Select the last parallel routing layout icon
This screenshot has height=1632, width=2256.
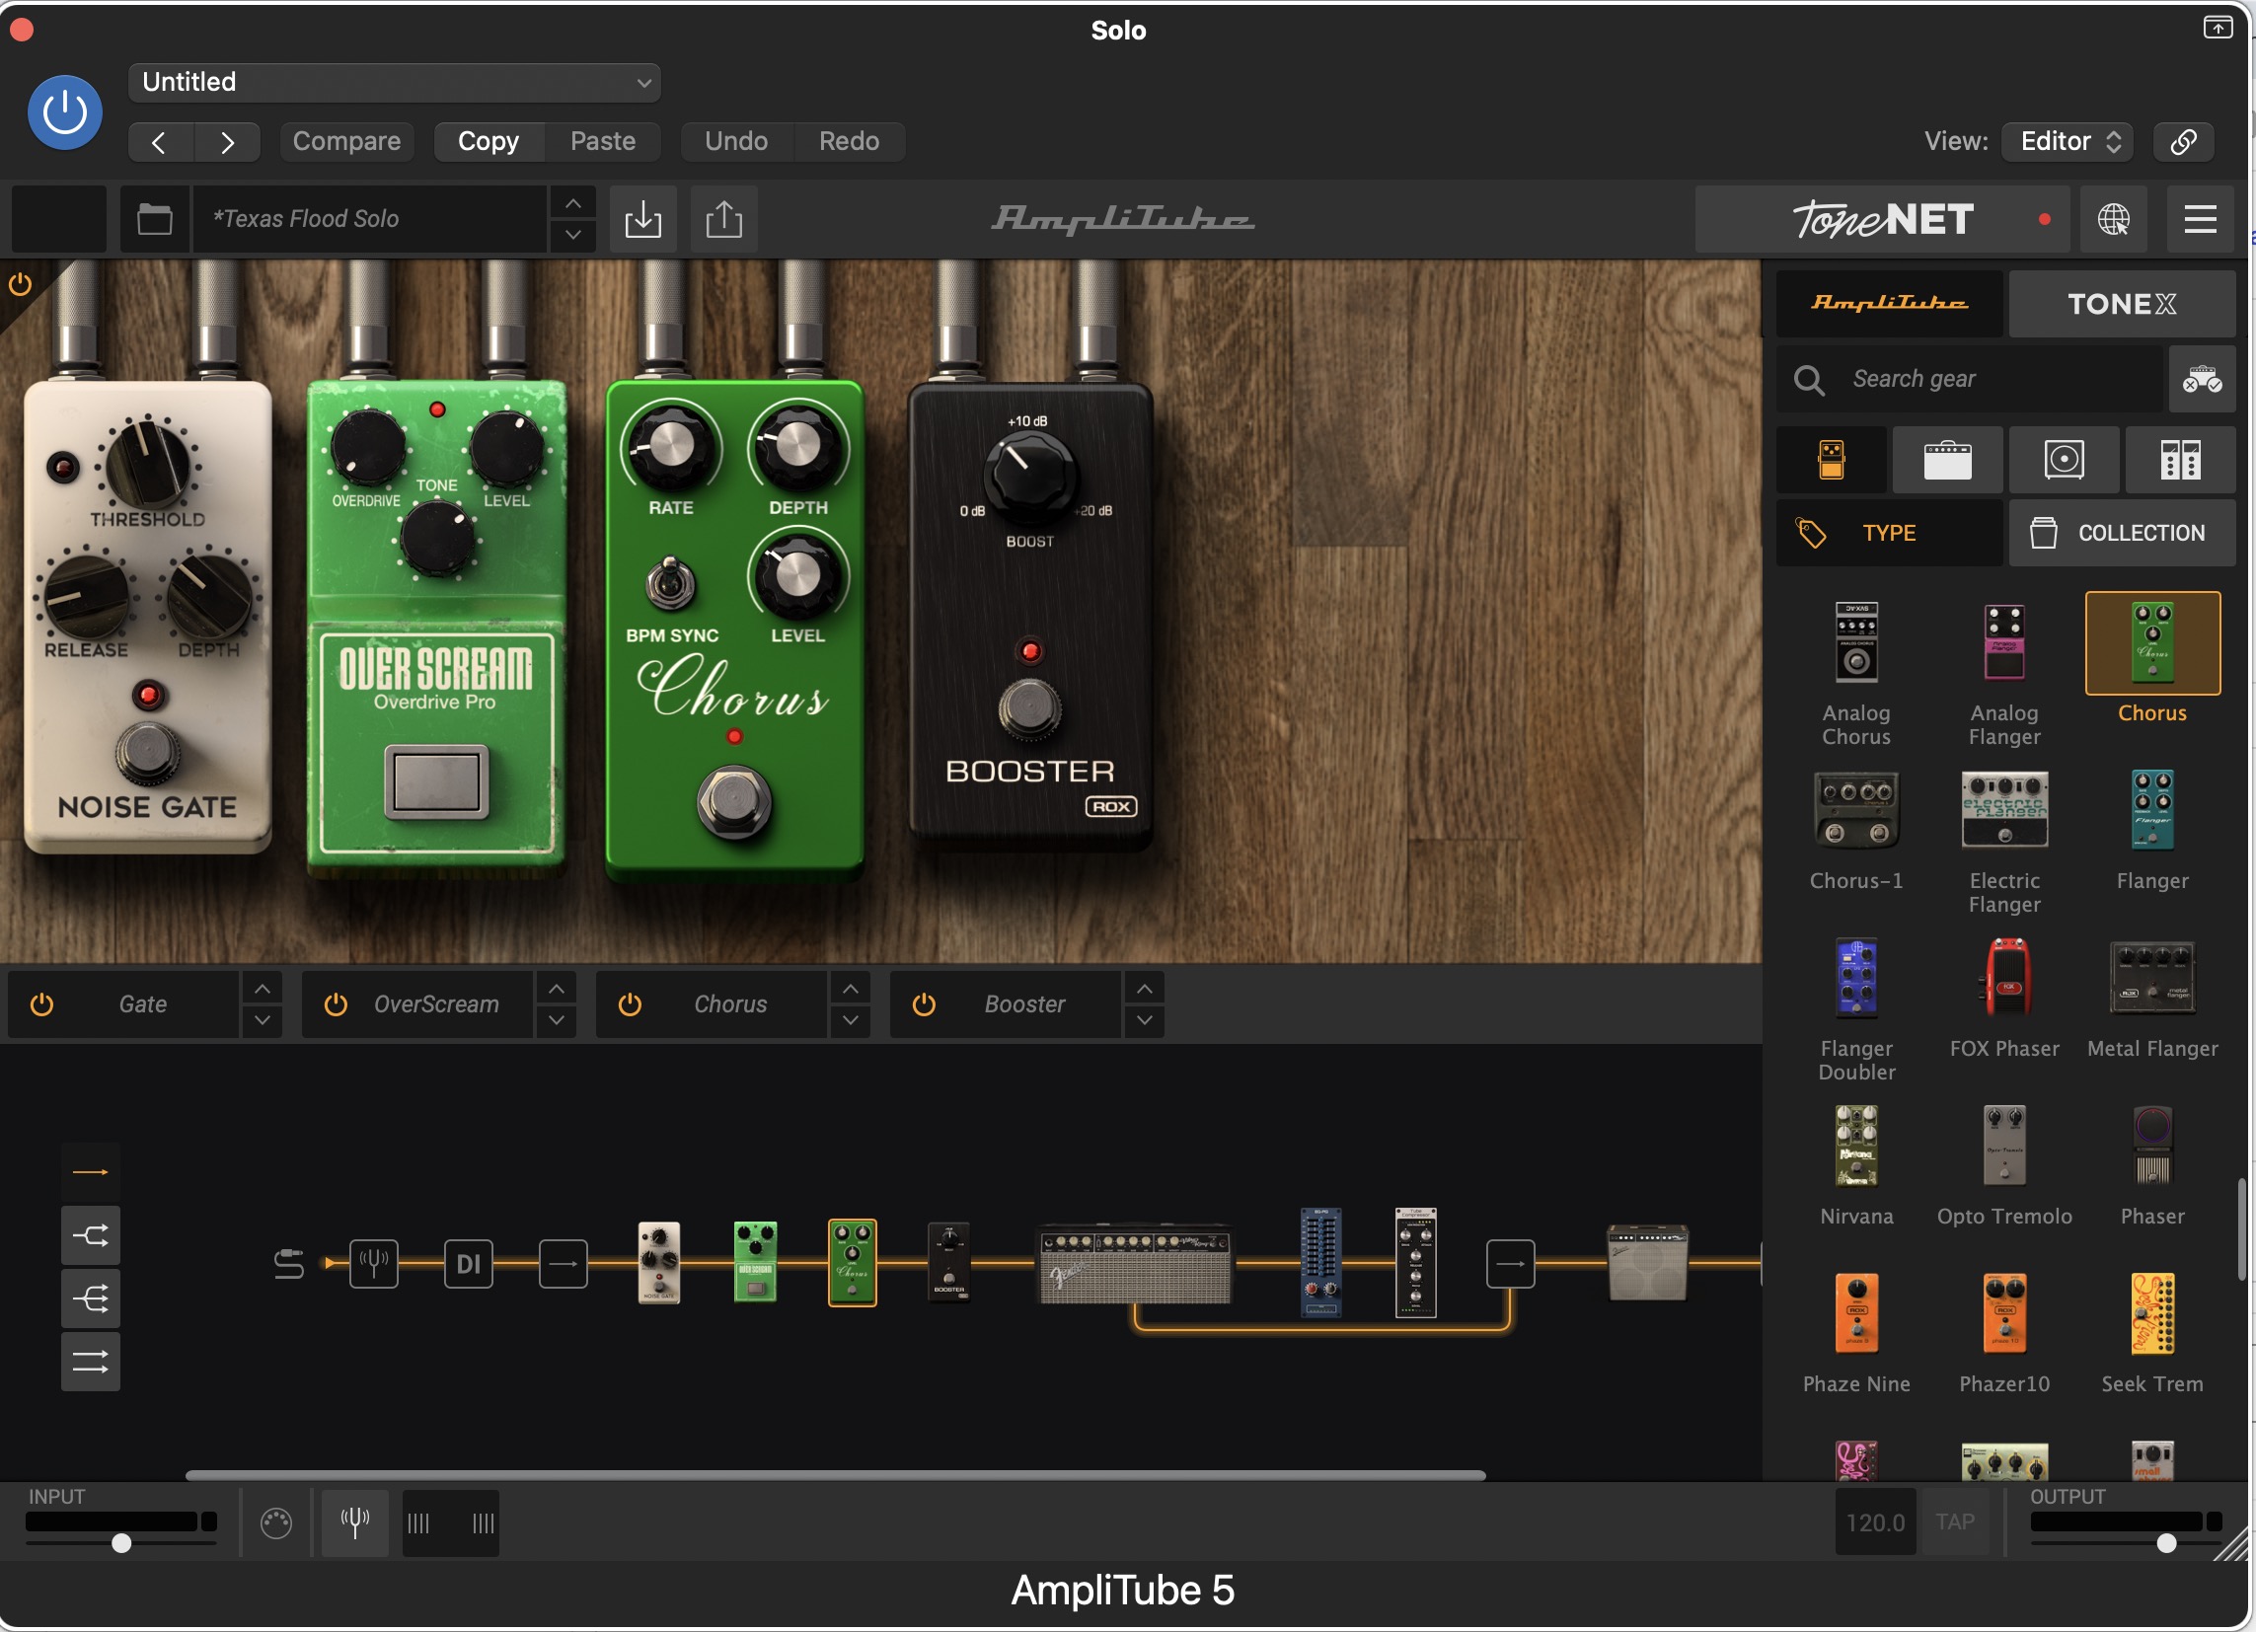point(91,1362)
